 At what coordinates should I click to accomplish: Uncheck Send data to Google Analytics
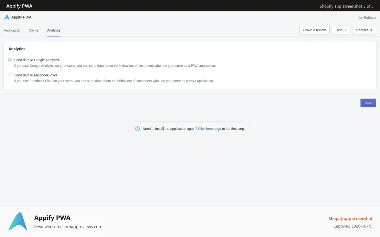[x=10, y=60]
